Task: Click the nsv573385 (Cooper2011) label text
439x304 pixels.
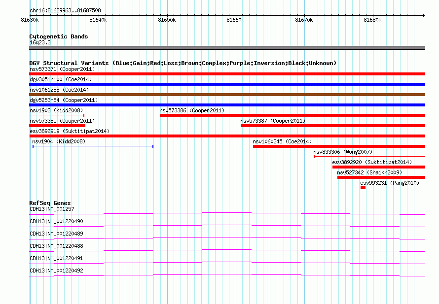Action: (62, 121)
